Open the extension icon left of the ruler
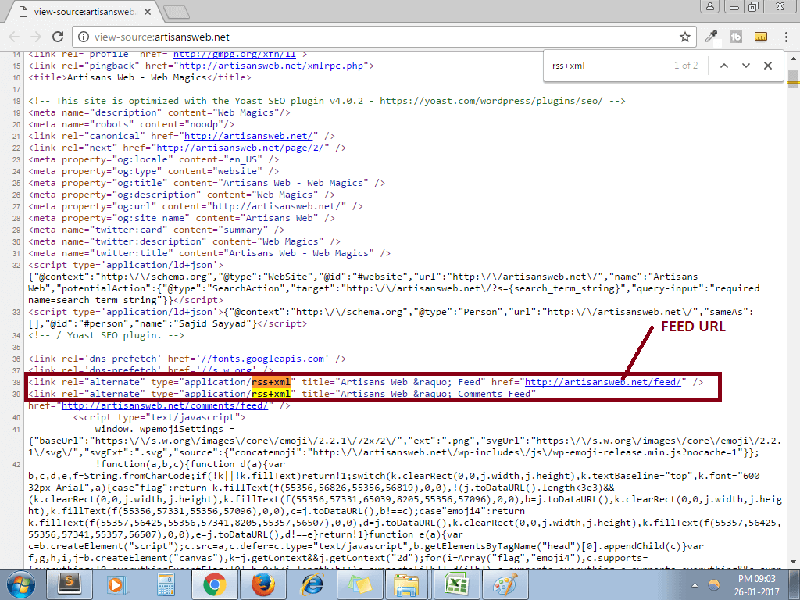The height and width of the screenshot is (600, 800). [736, 37]
